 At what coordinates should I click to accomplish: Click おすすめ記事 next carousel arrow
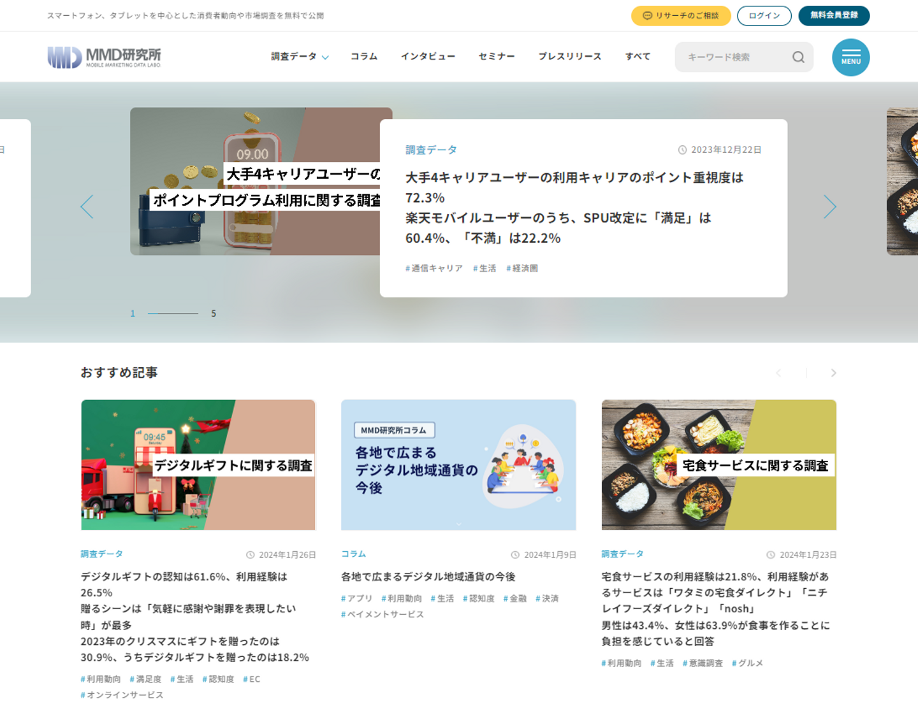[x=833, y=373]
